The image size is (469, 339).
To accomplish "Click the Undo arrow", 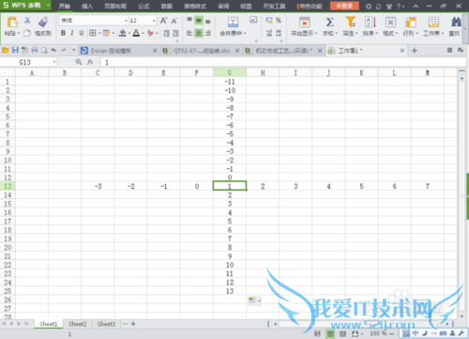I will [x=53, y=50].
